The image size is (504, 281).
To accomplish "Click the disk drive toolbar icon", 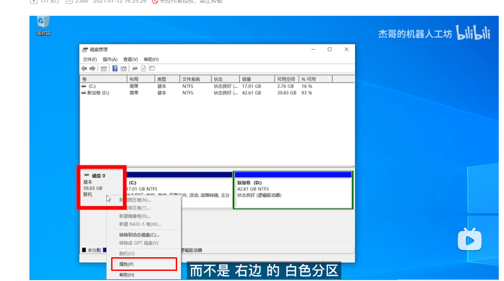I will click(135, 69).
